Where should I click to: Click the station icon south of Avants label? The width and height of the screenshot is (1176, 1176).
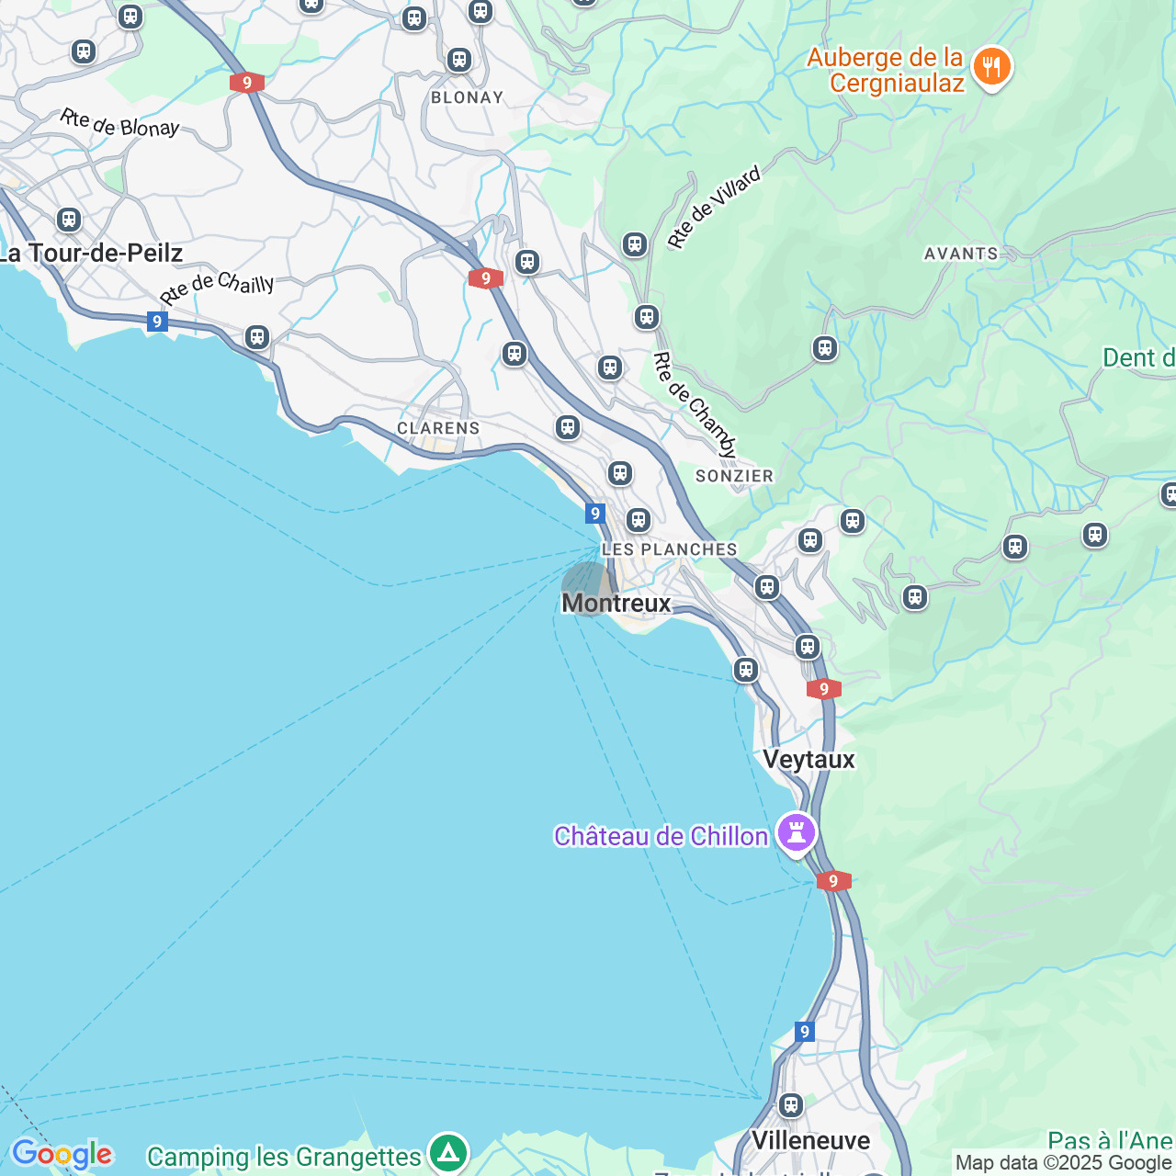[x=825, y=348]
